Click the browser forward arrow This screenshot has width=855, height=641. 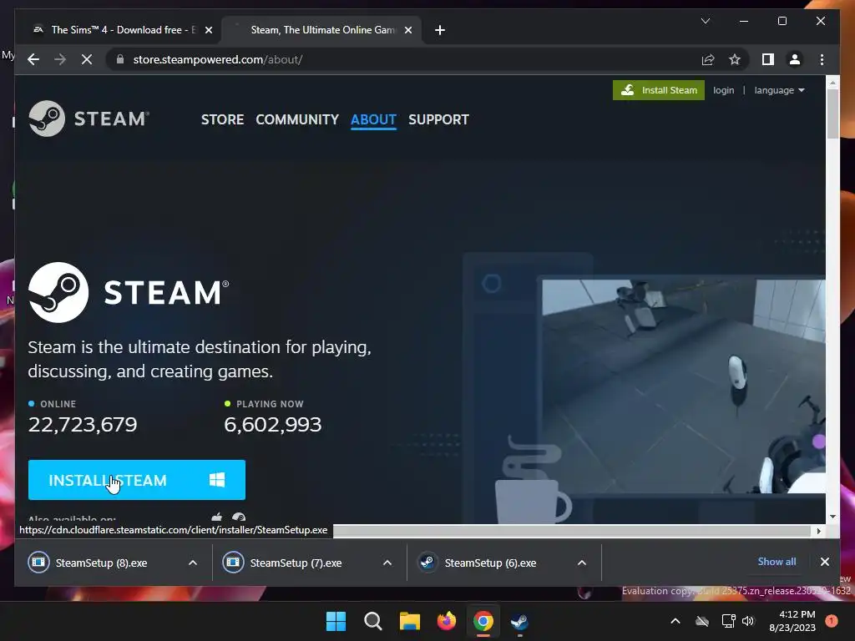click(x=60, y=59)
